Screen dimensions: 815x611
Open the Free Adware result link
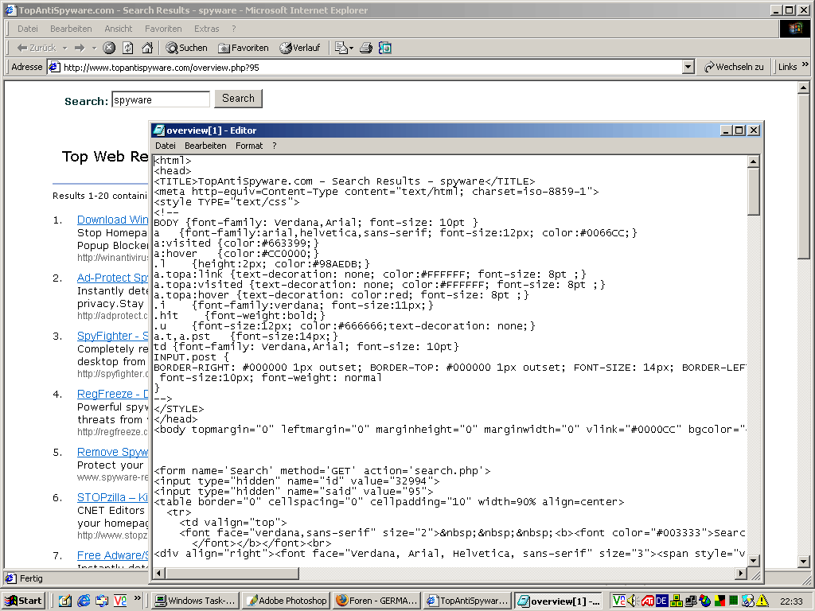113,556
